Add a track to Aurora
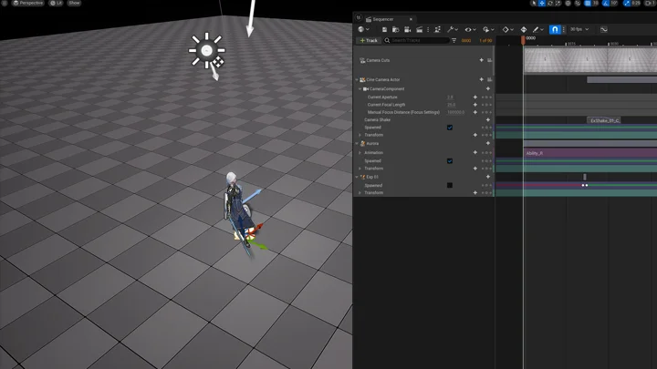 coord(487,144)
